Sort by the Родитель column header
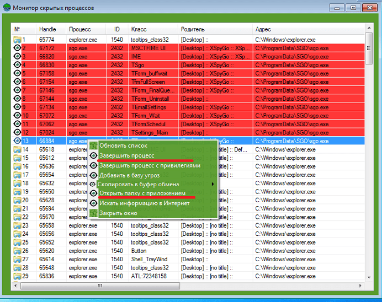The height and width of the screenshot is (302, 382). coord(215,29)
